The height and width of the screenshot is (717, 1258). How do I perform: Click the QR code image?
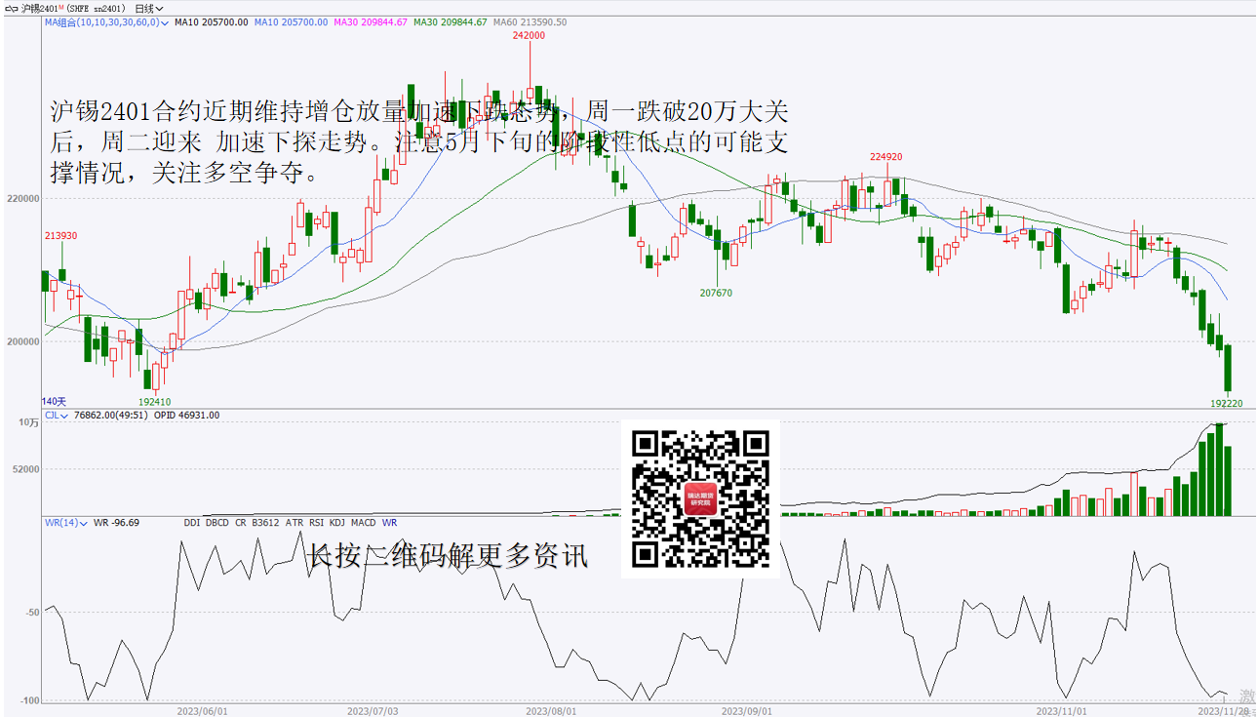(700, 498)
